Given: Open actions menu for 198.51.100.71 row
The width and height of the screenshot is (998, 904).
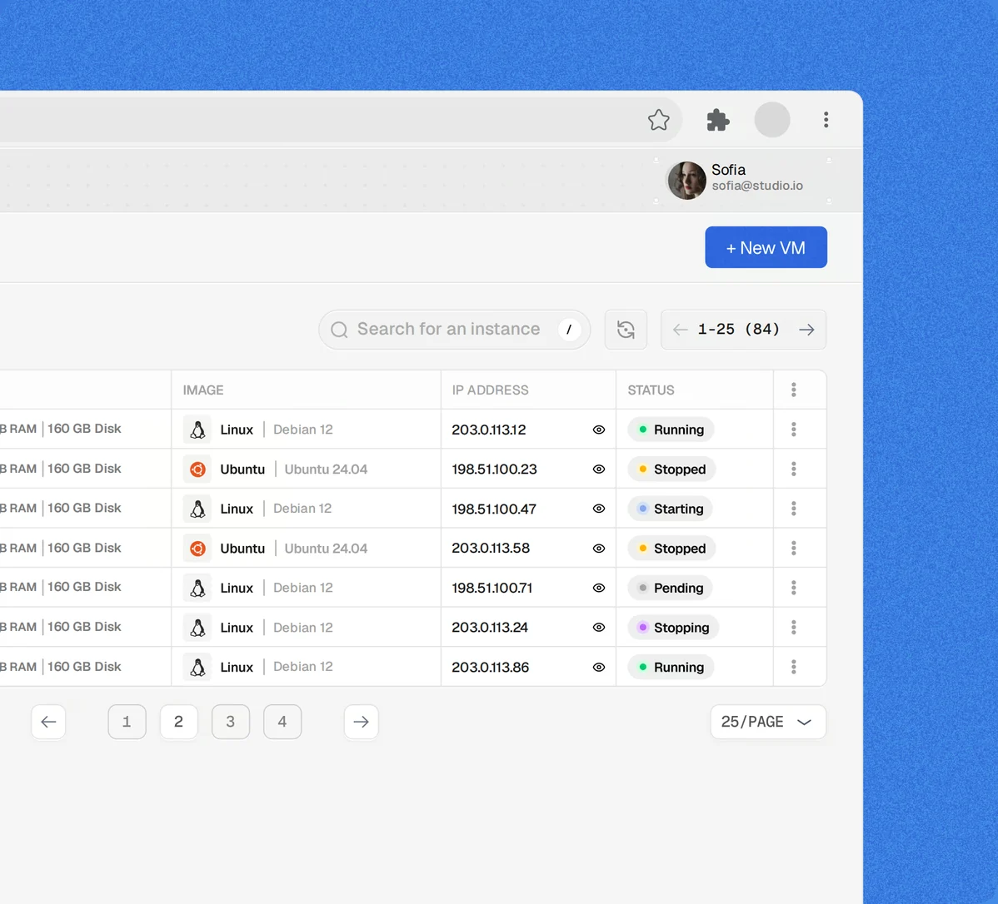Looking at the screenshot, I should click(x=794, y=588).
